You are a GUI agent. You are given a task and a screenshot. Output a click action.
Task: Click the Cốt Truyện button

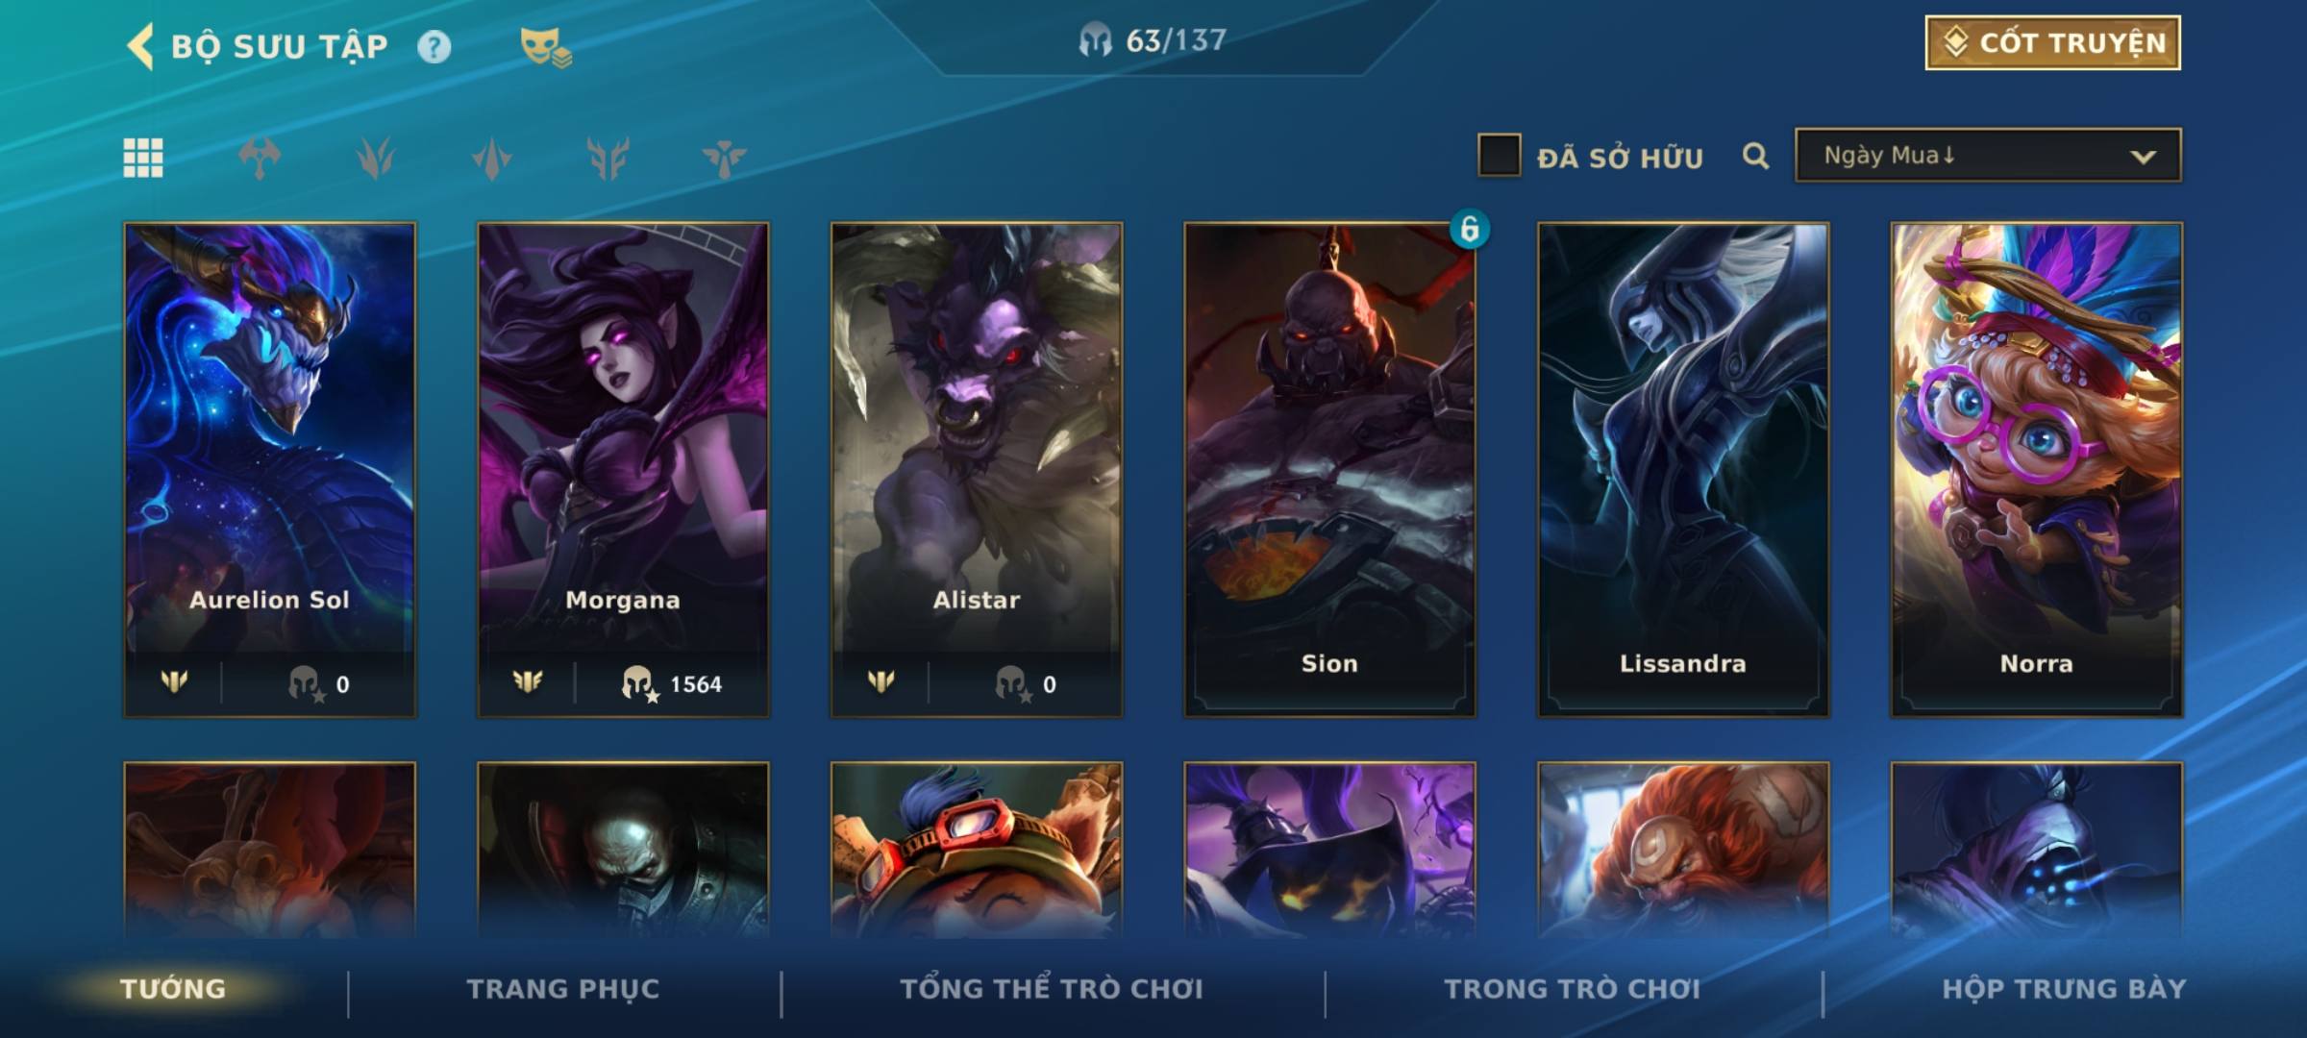2052,42
